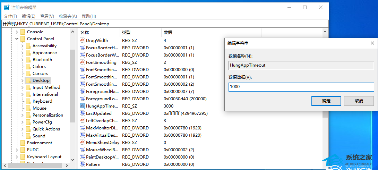Select the DragWidth string value icon
This screenshot has height=170, width=378.
coord(83,41)
